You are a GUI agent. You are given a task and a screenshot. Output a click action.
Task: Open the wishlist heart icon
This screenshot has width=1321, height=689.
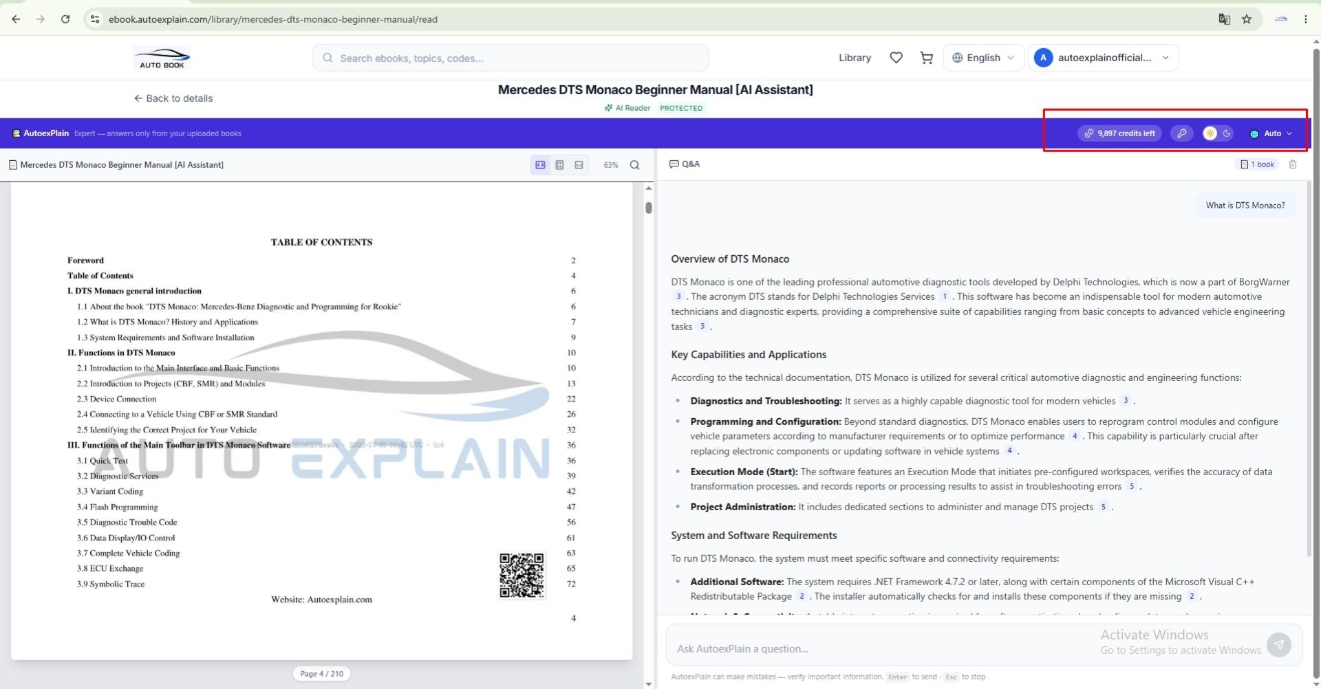[896, 58]
